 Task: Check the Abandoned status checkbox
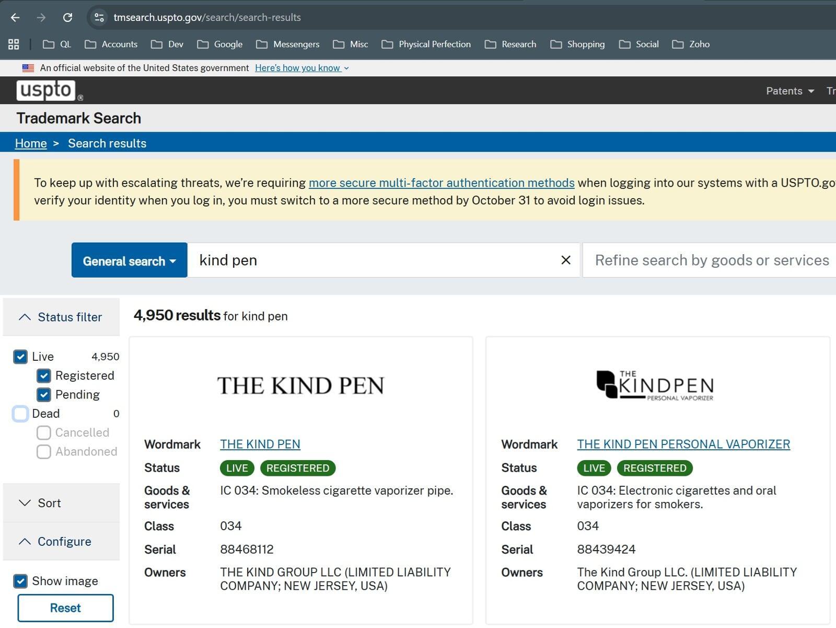coord(44,451)
